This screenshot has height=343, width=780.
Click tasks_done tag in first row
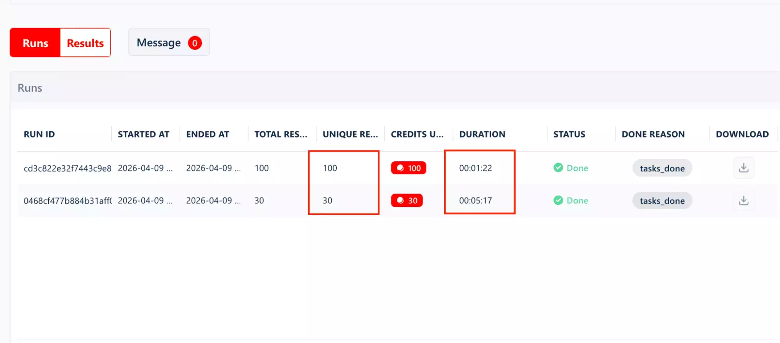[662, 168]
